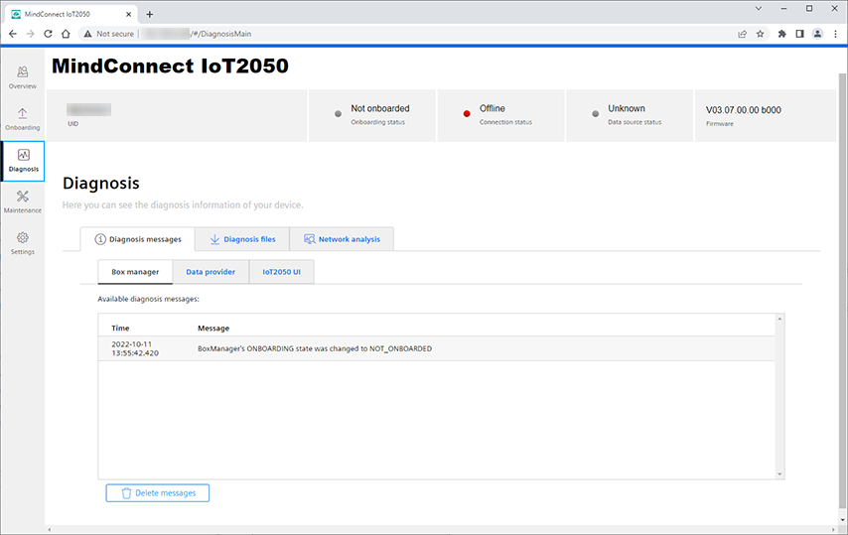Viewport: 848px width, 535px height.
Task: Click the page horizontal scrollbar
Action: tap(443, 530)
